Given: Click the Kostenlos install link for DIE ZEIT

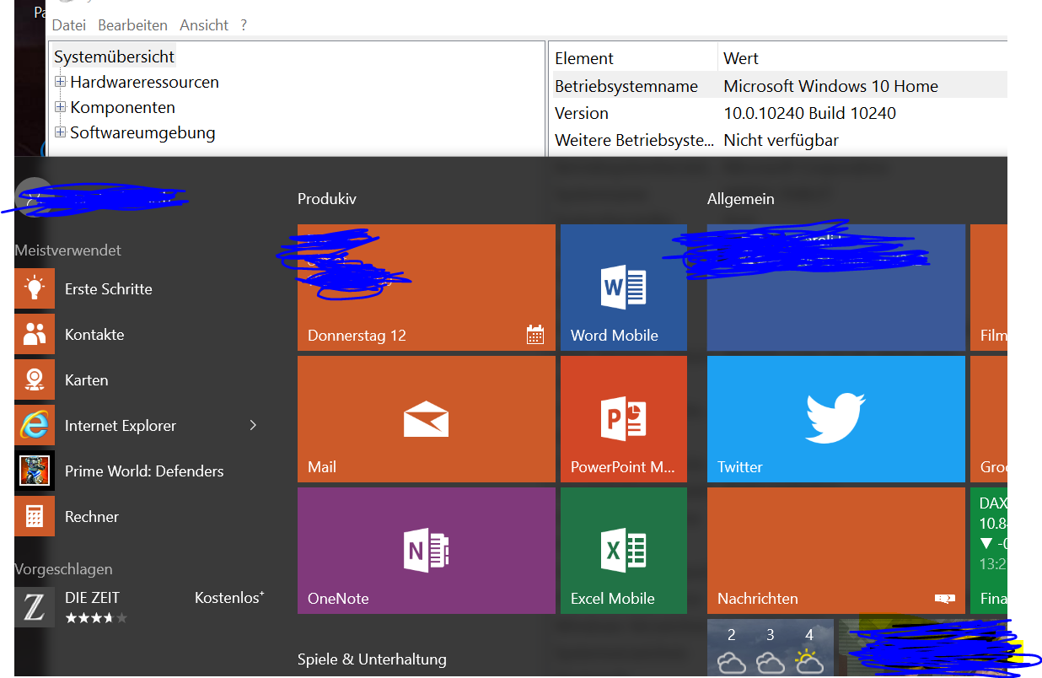Looking at the screenshot, I should click(229, 598).
